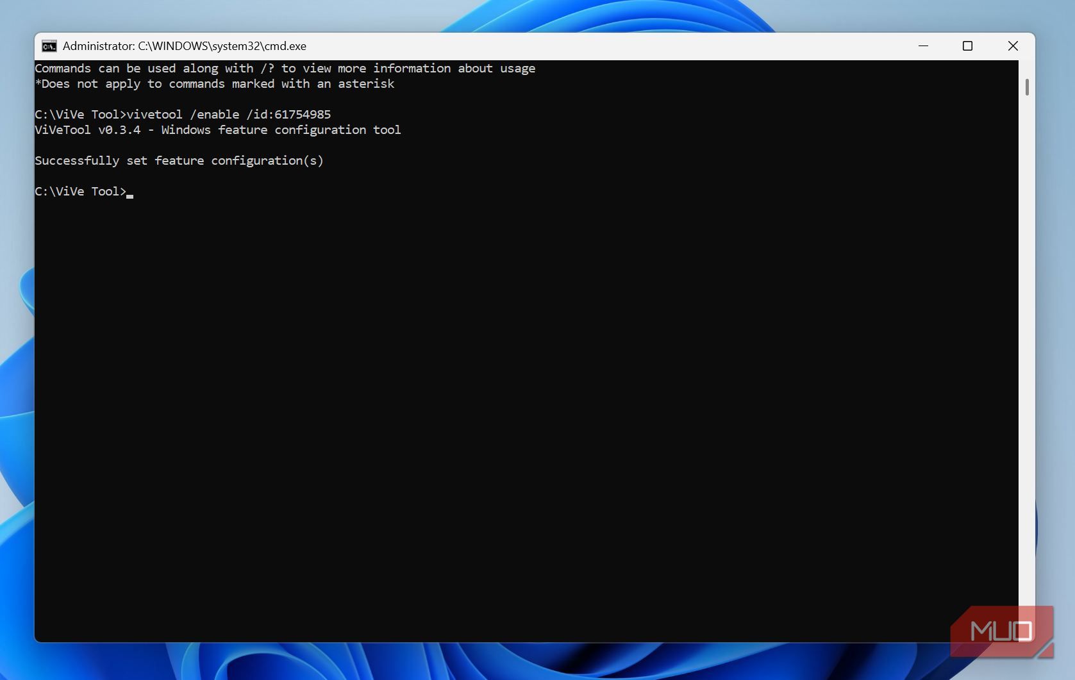Screen dimensions: 1075x680
Task: Click the line 'Commands can be used along with /?'
Action: click(x=285, y=69)
